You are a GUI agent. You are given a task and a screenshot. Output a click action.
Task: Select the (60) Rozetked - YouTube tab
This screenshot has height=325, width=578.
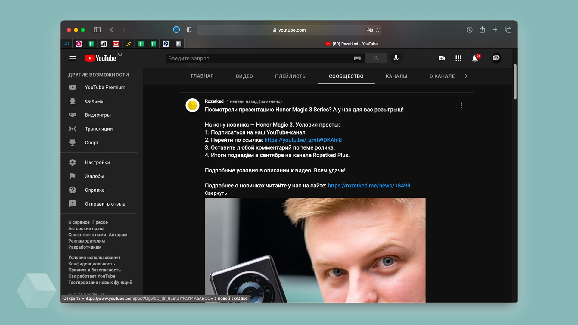351,44
